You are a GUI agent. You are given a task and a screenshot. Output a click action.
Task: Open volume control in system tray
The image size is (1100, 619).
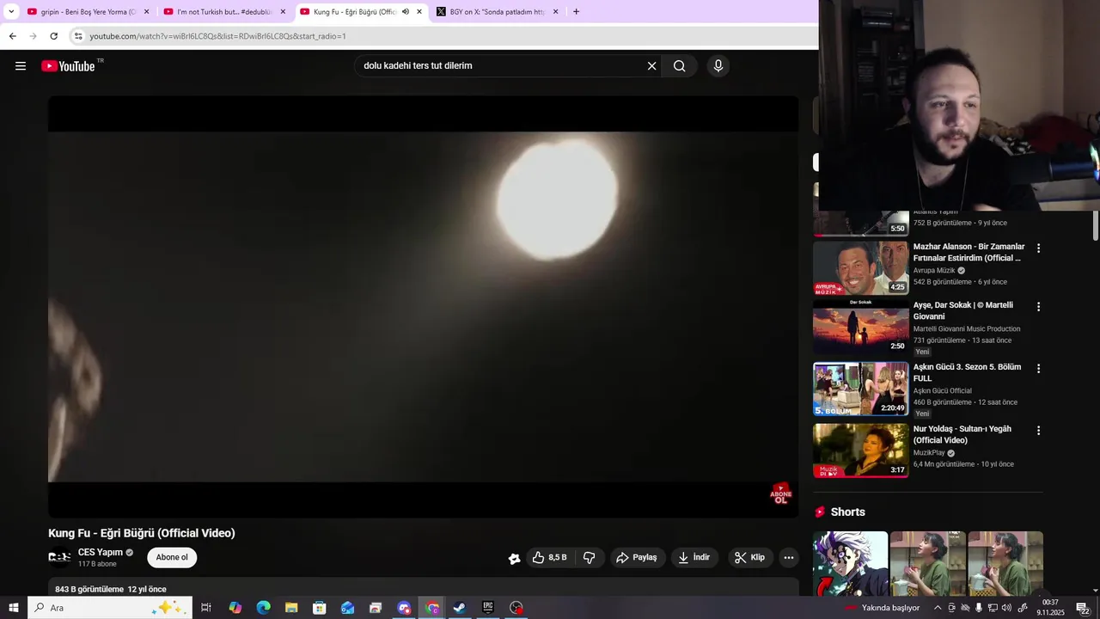[1007, 608]
